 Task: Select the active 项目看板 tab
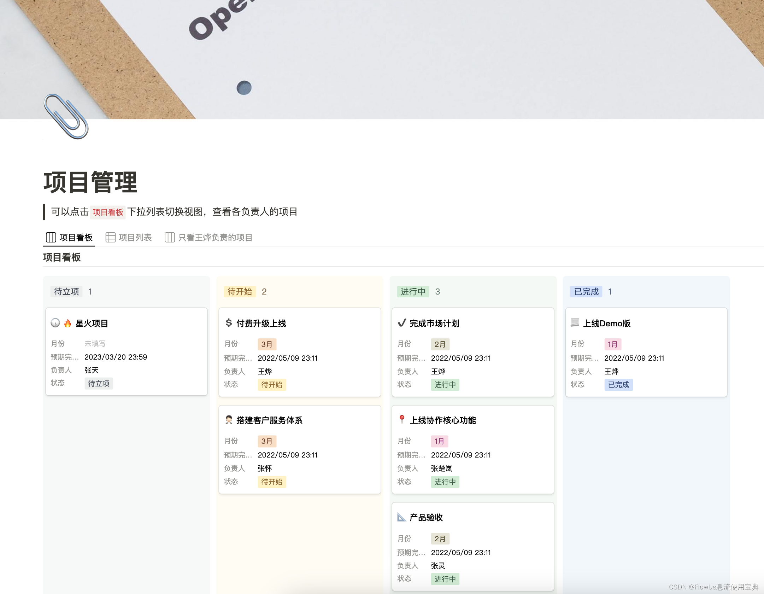(69, 237)
